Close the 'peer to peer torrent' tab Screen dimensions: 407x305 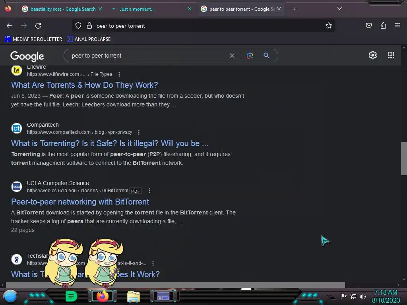pos(279,9)
